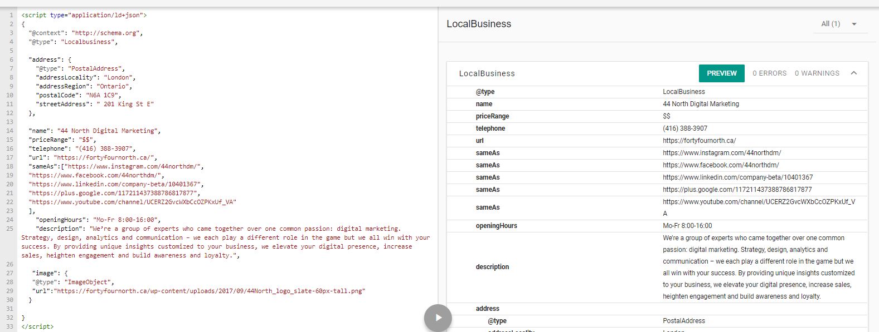Click the name value 44 North Digital Marketing
This screenshot has width=879, height=332.
click(701, 104)
